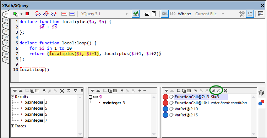The image size is (267, 138).
Task: Click the Step Out debugger icon
Action: pos(46,14)
